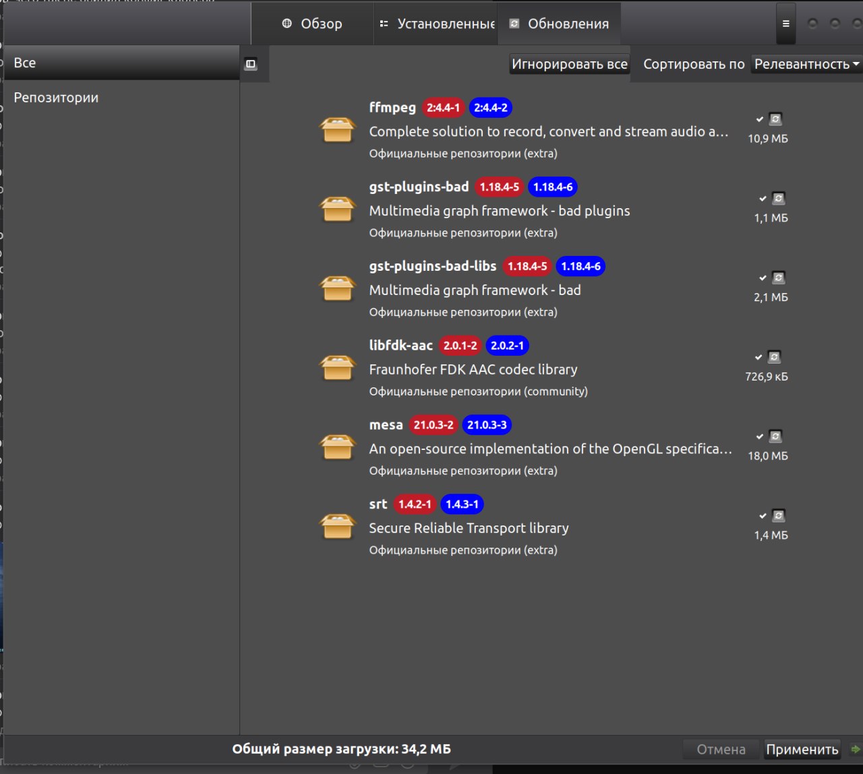The height and width of the screenshot is (774, 863).
Task: Click the ffmpeg package name
Action: pos(392,108)
